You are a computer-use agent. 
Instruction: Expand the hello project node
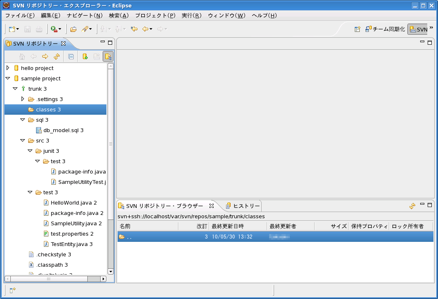pyautogui.click(x=8, y=68)
